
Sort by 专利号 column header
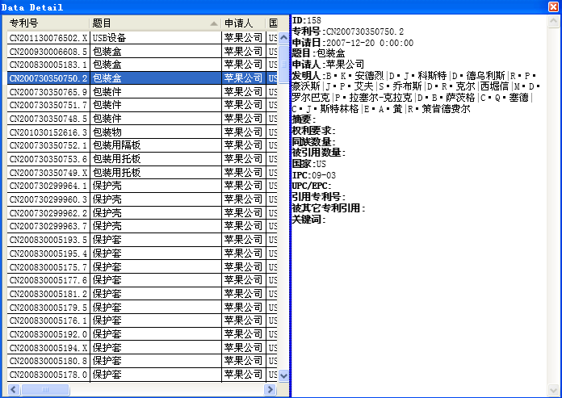tap(48, 23)
